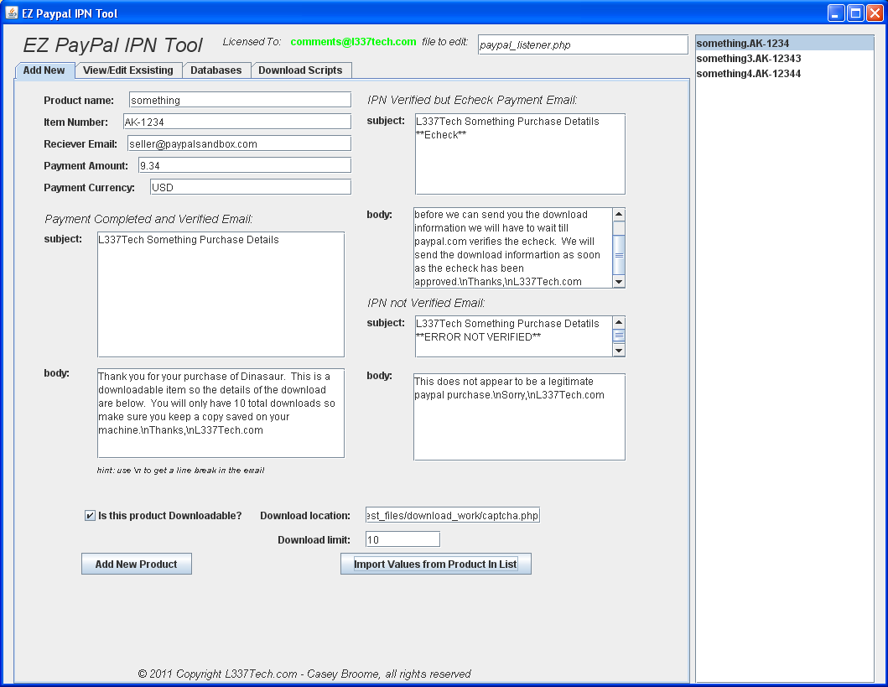Click the Echeck email subject box
The image size is (888, 687).
click(x=520, y=154)
